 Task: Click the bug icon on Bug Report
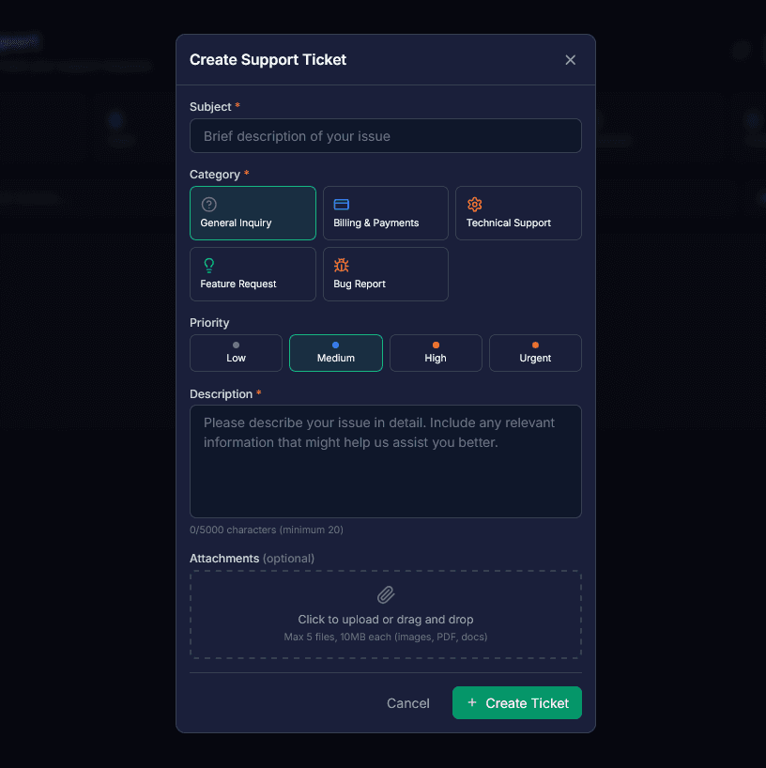pos(342,264)
